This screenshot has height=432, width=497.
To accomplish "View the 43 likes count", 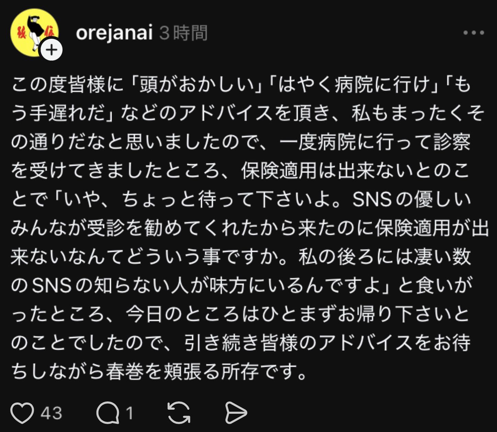I will [x=52, y=413].
